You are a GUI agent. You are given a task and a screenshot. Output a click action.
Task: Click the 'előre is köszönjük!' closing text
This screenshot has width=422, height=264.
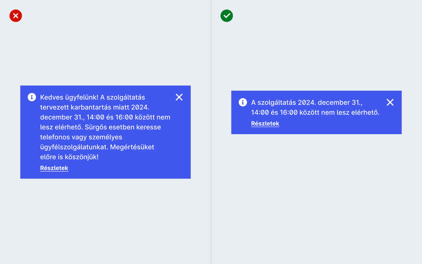tap(69, 157)
